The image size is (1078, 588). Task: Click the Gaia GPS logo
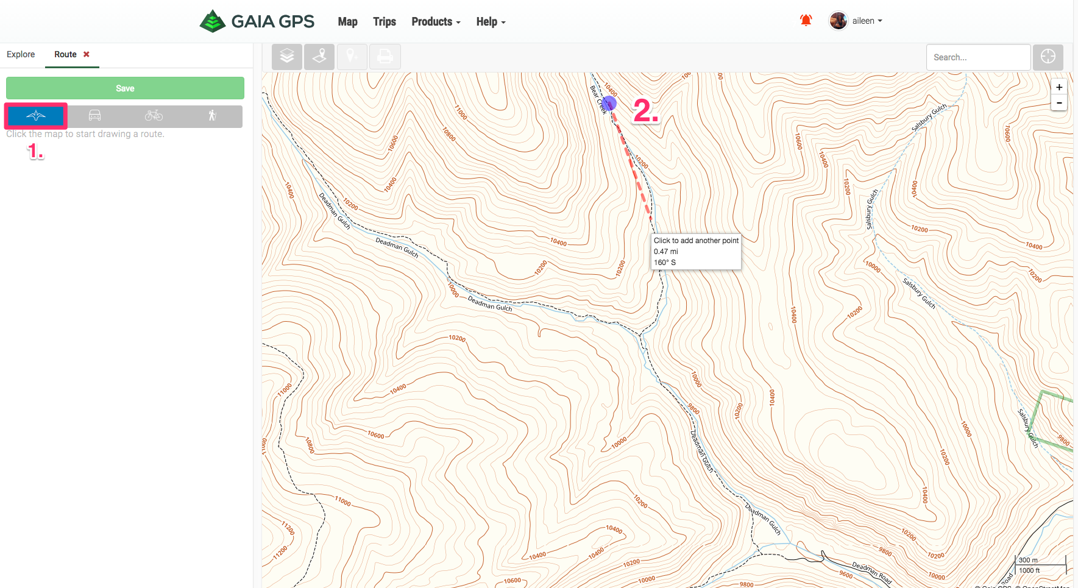pos(257,21)
